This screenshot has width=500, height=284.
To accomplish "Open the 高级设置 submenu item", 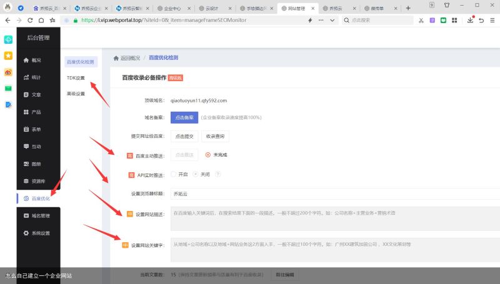I will point(76,94).
